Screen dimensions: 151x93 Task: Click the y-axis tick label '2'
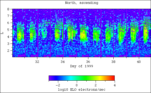pos(8,50)
